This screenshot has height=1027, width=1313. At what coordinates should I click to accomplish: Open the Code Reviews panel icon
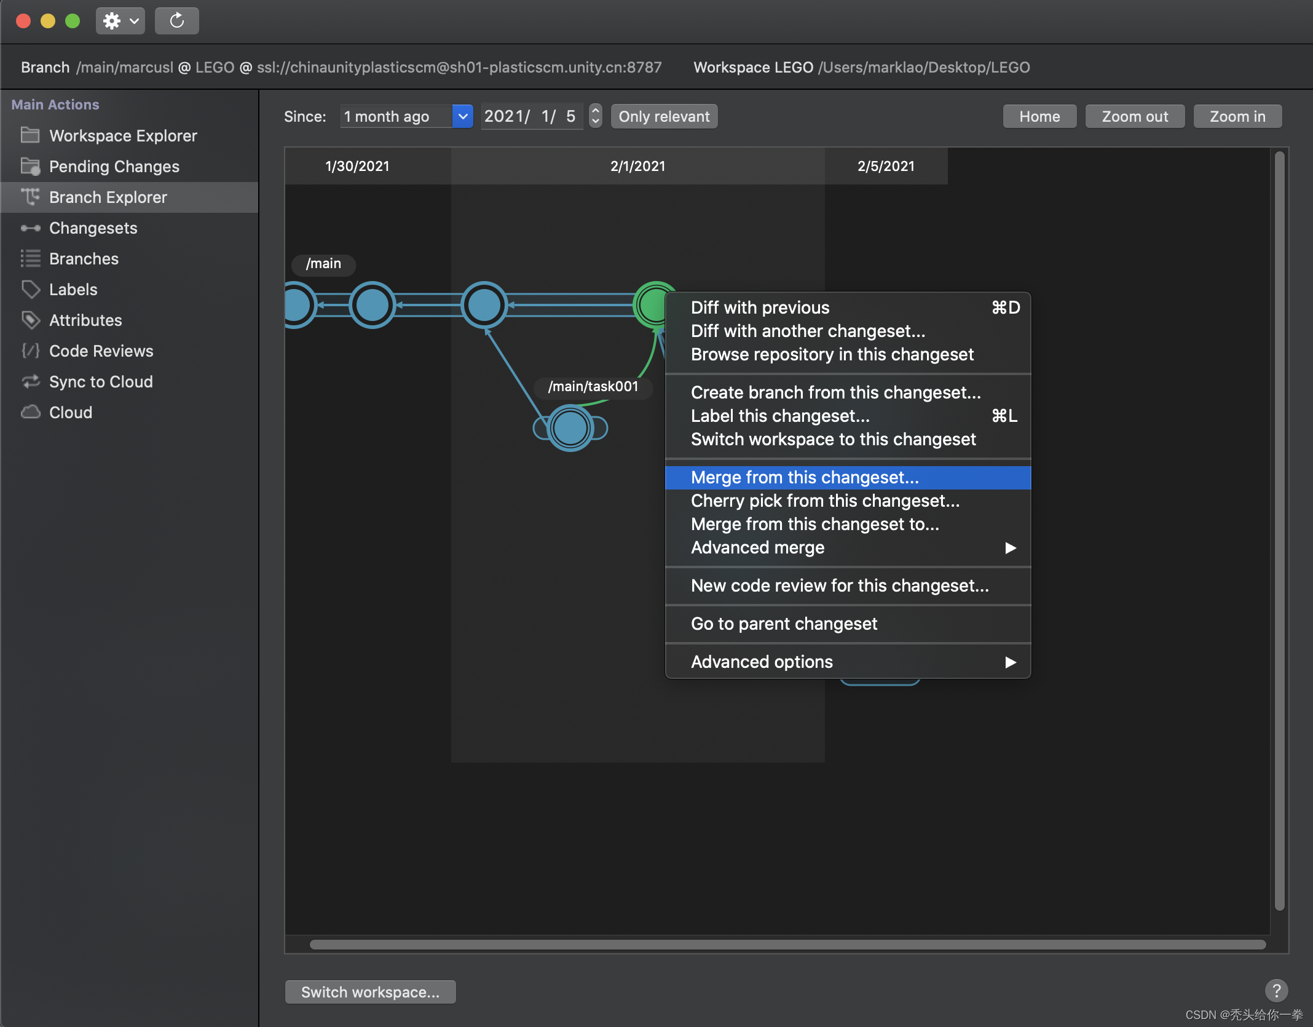coord(30,349)
